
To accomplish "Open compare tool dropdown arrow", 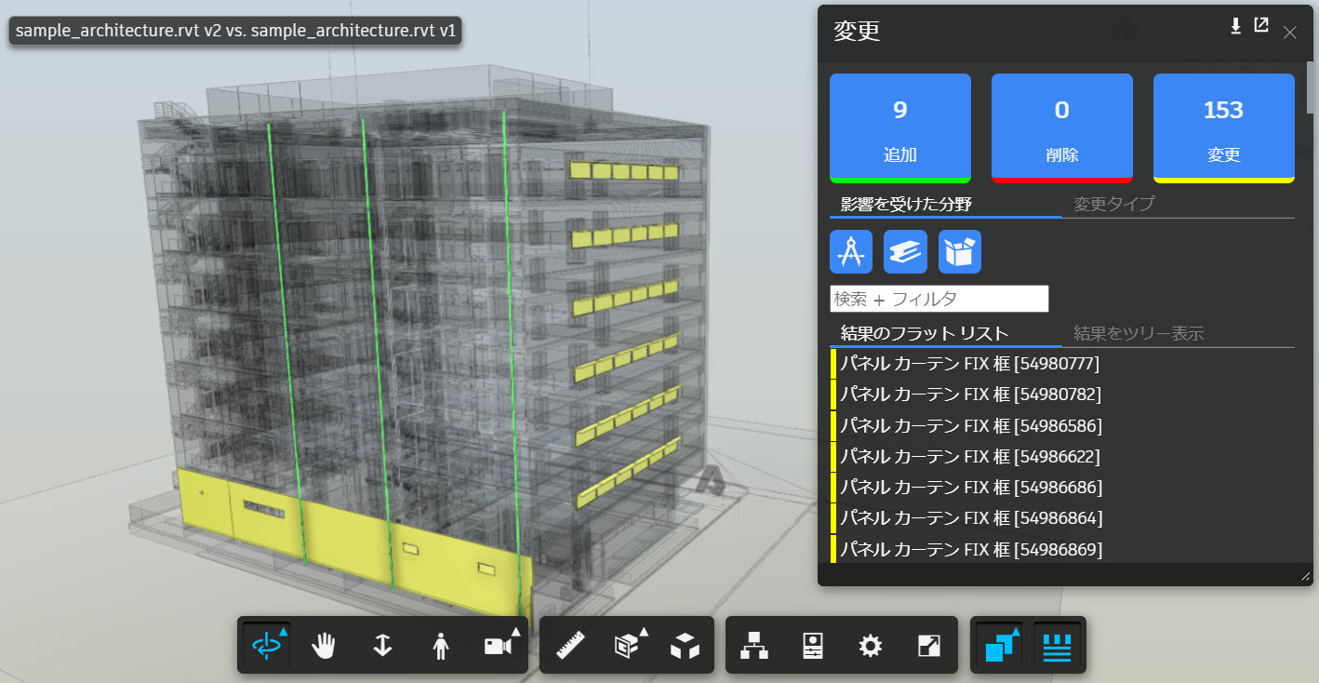I will 1016,632.
